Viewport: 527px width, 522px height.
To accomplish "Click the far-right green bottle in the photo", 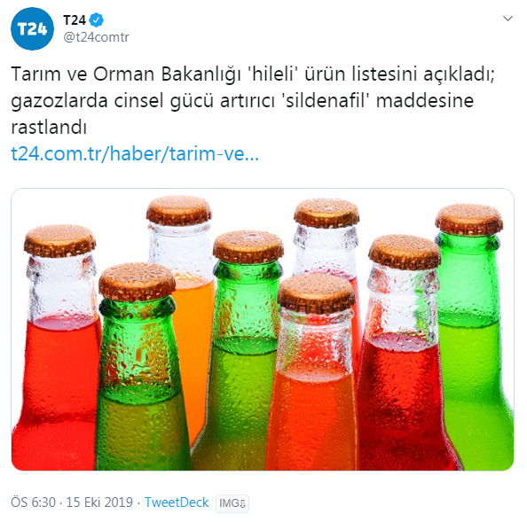I will 472,336.
